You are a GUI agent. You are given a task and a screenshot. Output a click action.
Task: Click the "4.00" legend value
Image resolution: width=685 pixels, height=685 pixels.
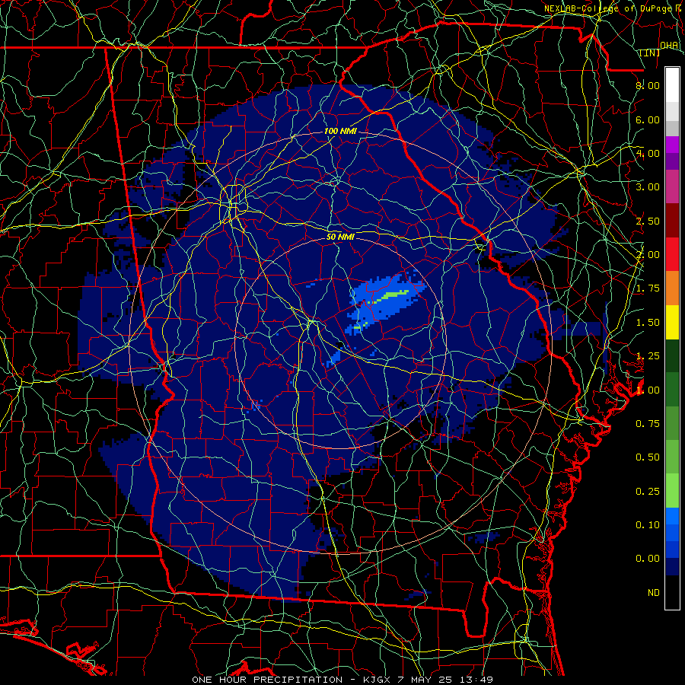[x=648, y=153]
